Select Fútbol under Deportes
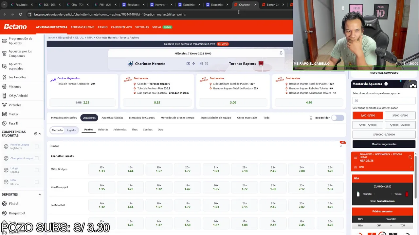Screen dimensions: 419x235 tap(13, 204)
